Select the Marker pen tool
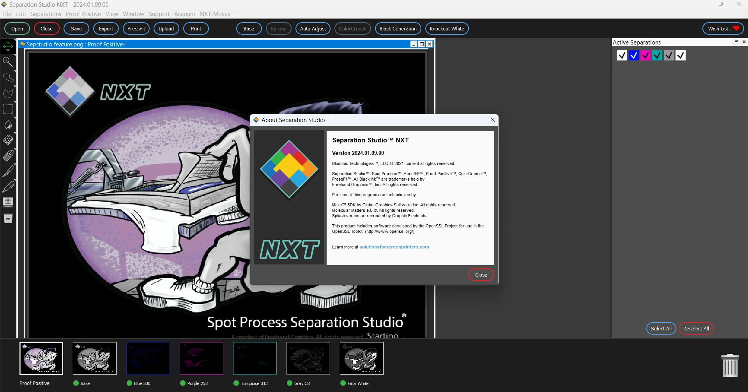 (8, 186)
